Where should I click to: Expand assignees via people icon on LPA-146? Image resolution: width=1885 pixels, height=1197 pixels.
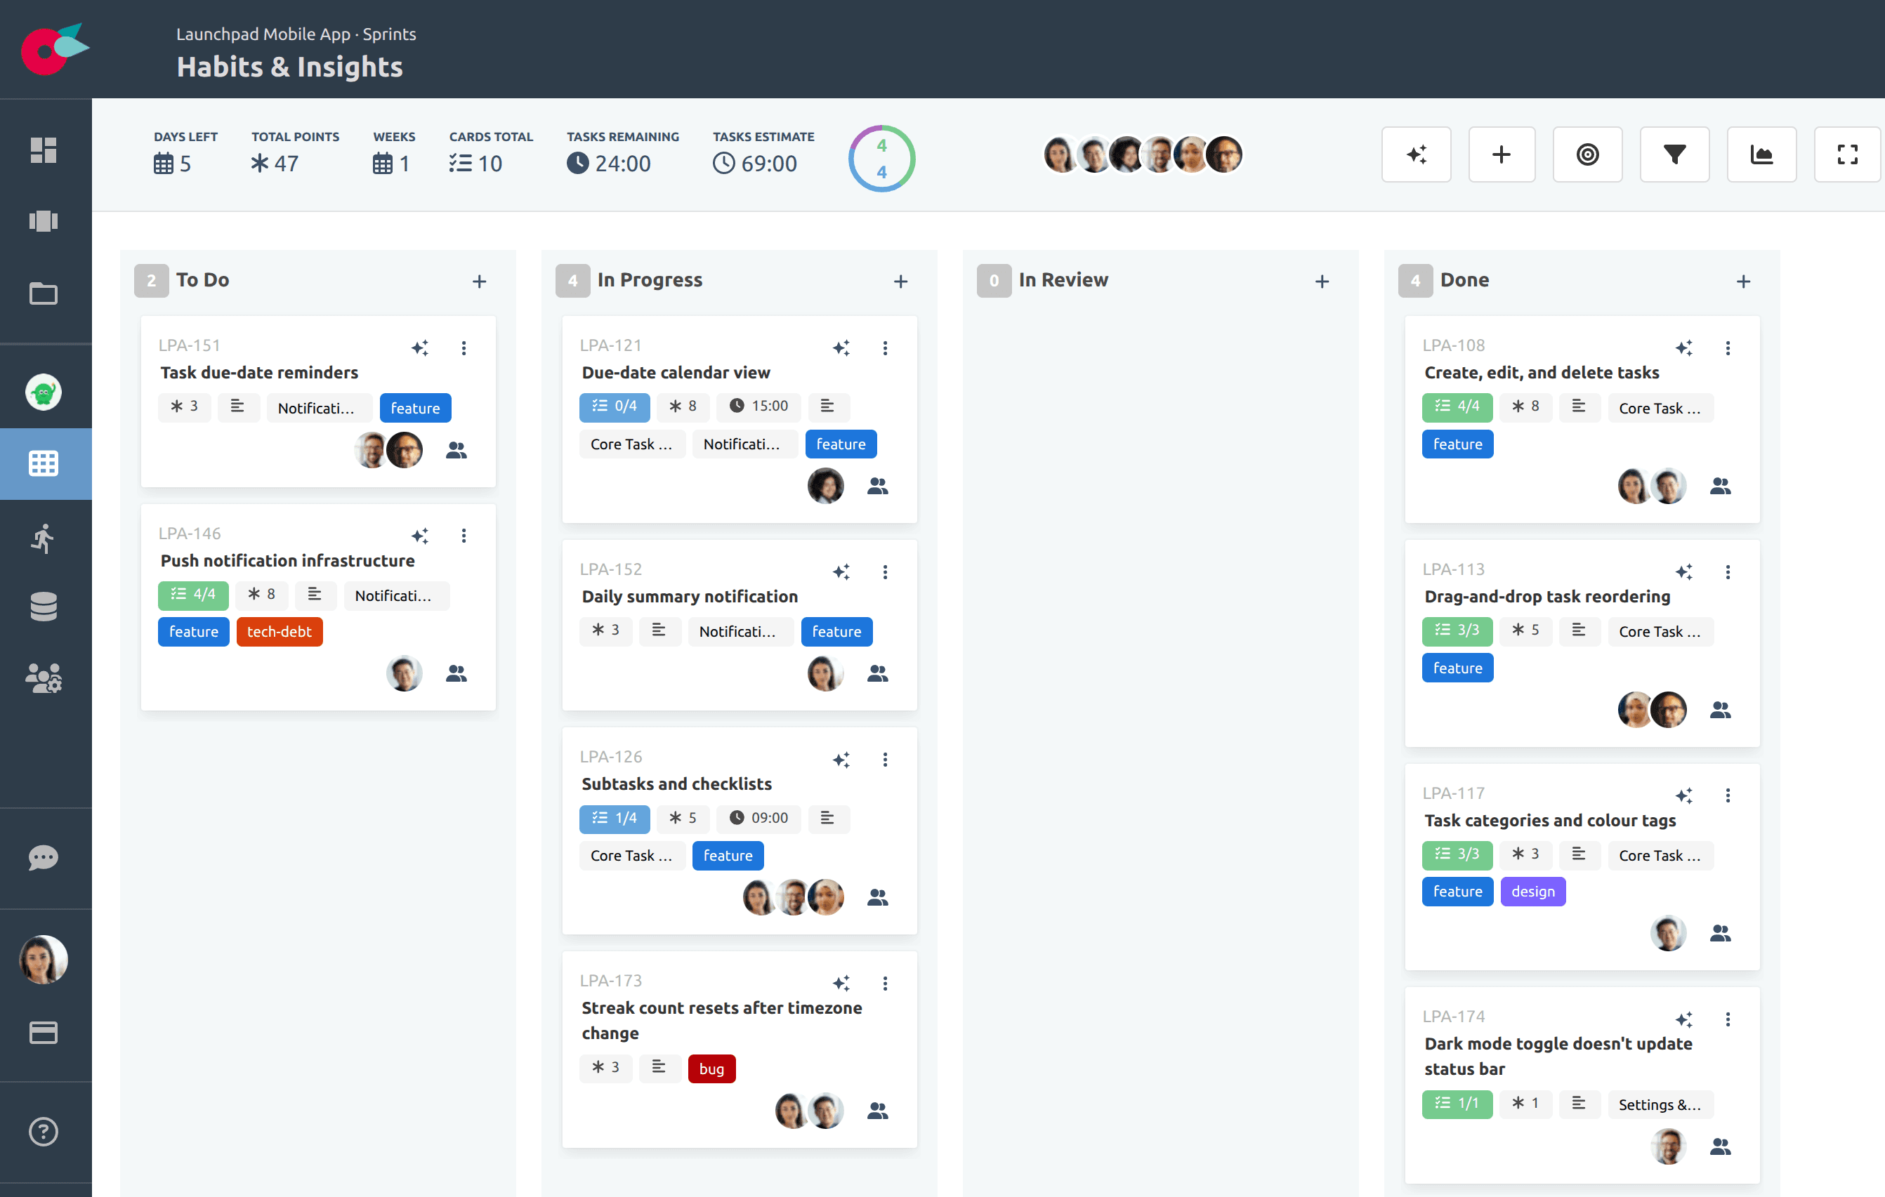(457, 673)
